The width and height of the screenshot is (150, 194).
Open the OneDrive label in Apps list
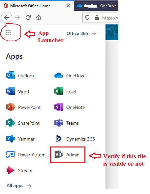(76, 76)
